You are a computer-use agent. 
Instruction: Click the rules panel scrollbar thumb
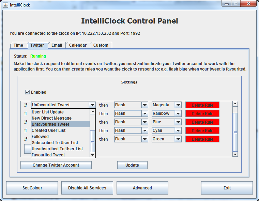[x=235, y=132]
